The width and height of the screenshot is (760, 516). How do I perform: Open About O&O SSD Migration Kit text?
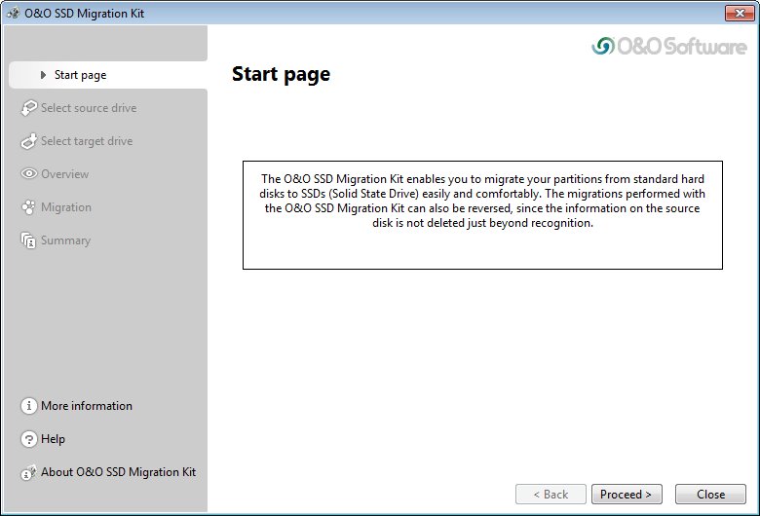[118, 472]
